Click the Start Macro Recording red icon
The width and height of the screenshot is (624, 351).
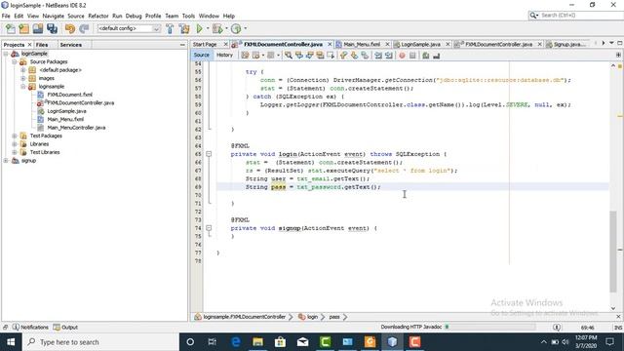click(x=402, y=56)
